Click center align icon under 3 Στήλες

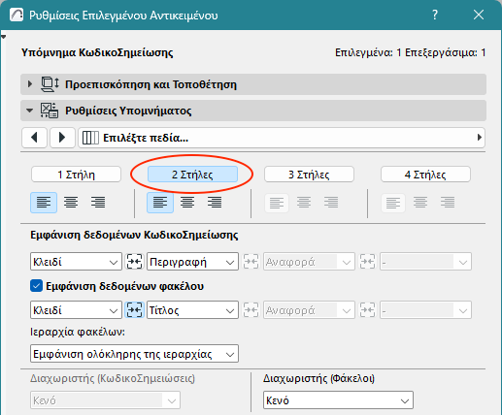pos(304,203)
